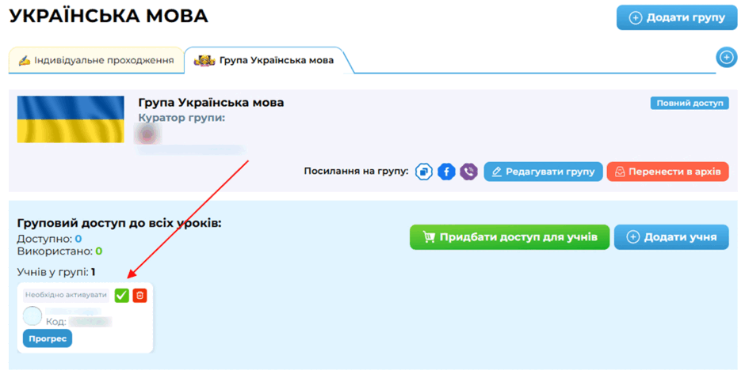The width and height of the screenshot is (745, 374).
Task: Delete student with red trash icon
Action: click(x=139, y=295)
